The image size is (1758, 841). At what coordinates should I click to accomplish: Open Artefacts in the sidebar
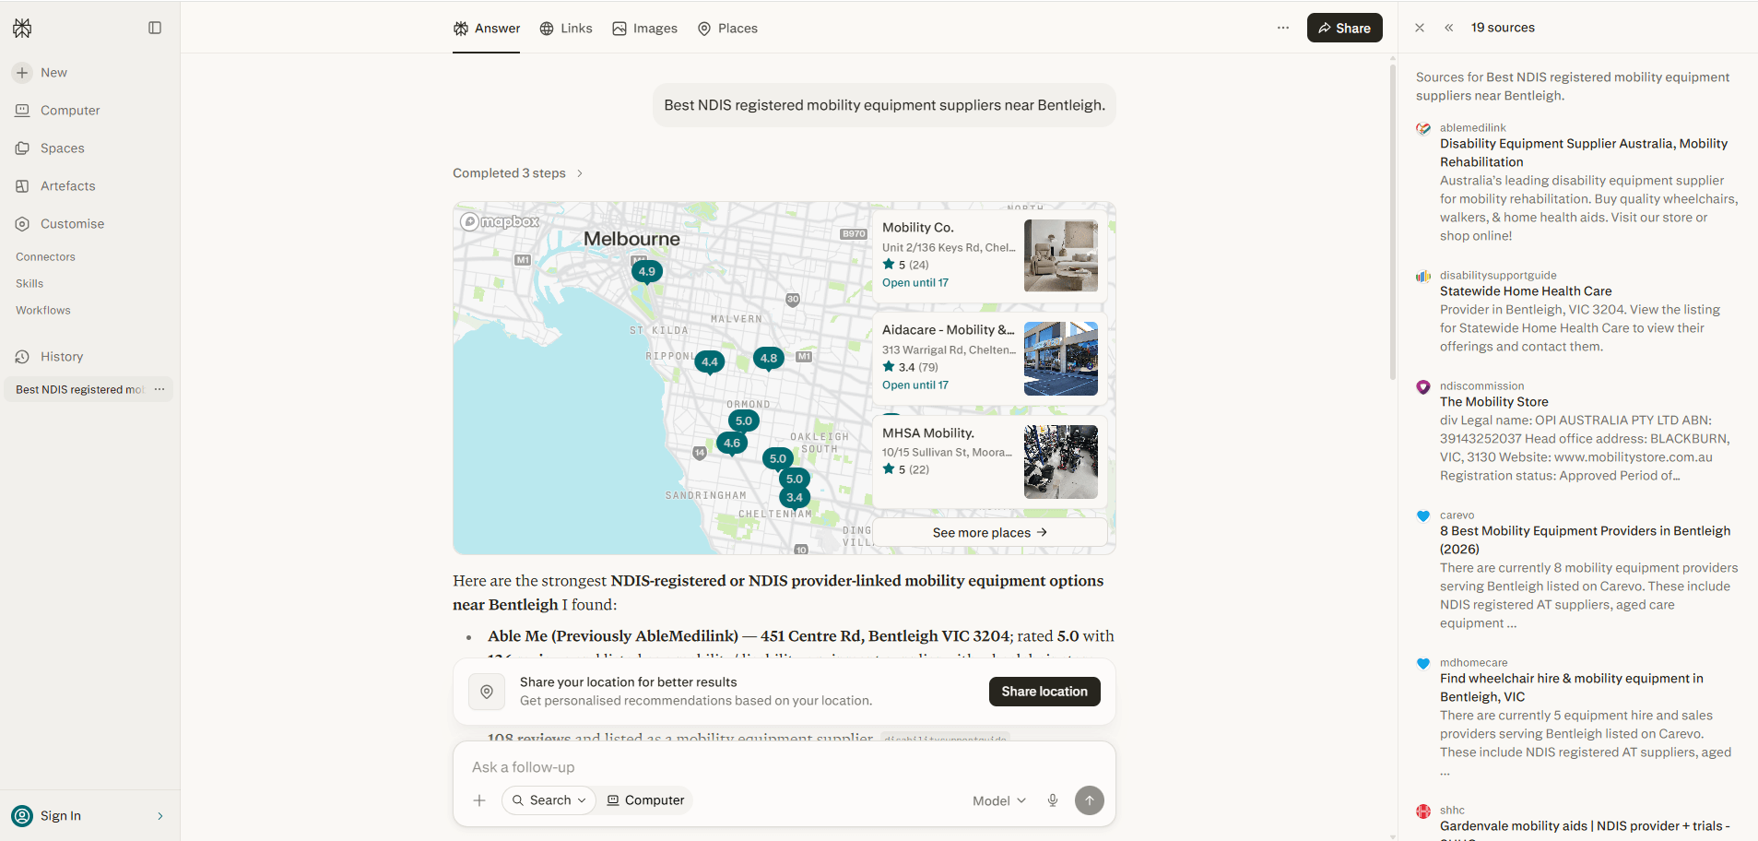coord(55,186)
